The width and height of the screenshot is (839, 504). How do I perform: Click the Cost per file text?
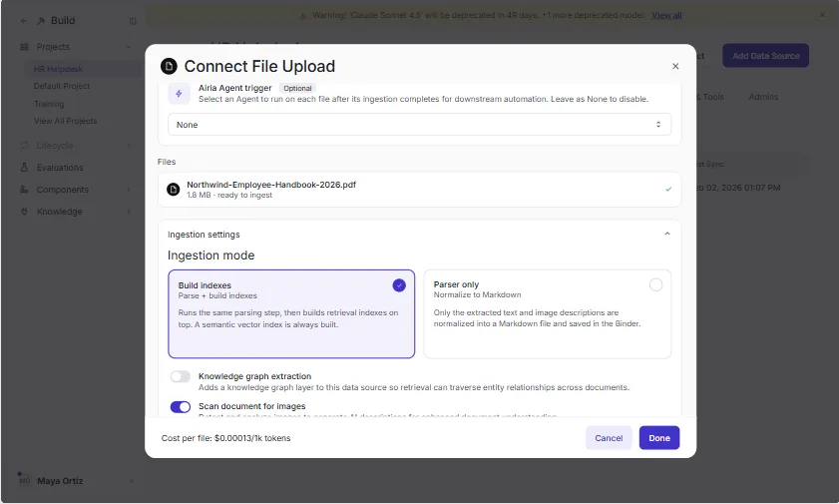point(225,438)
